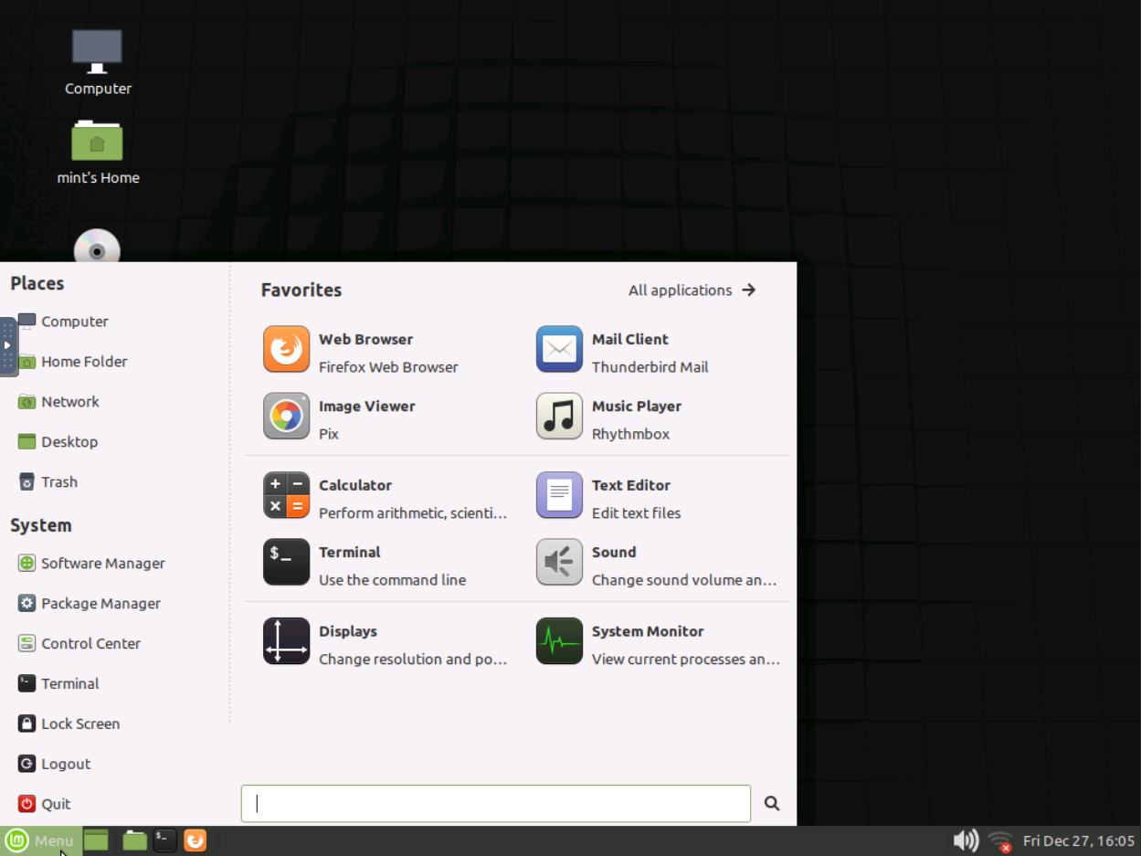Open the Displays settings icon
This screenshot has width=1141, height=856.
pyautogui.click(x=286, y=641)
